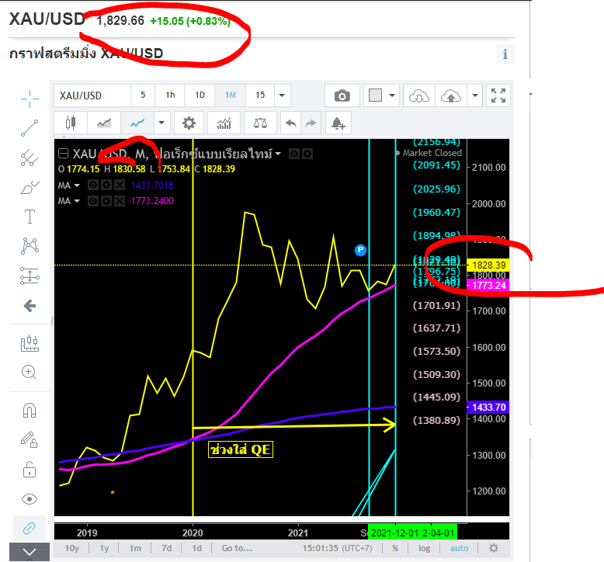Toggle log scale
The image size is (604, 562).
tap(424, 548)
